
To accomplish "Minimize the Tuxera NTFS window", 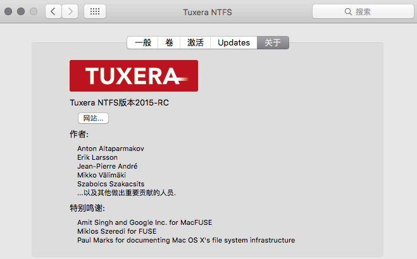I will coord(21,11).
